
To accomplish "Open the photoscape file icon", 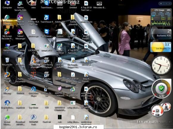I will click(33, 33).
